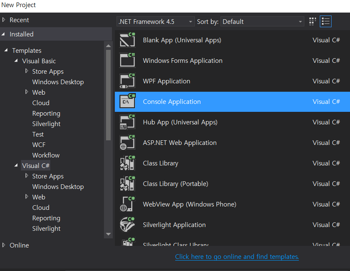Select Silverlight under Visual C#
The width and height of the screenshot is (350, 271).
[47, 228]
